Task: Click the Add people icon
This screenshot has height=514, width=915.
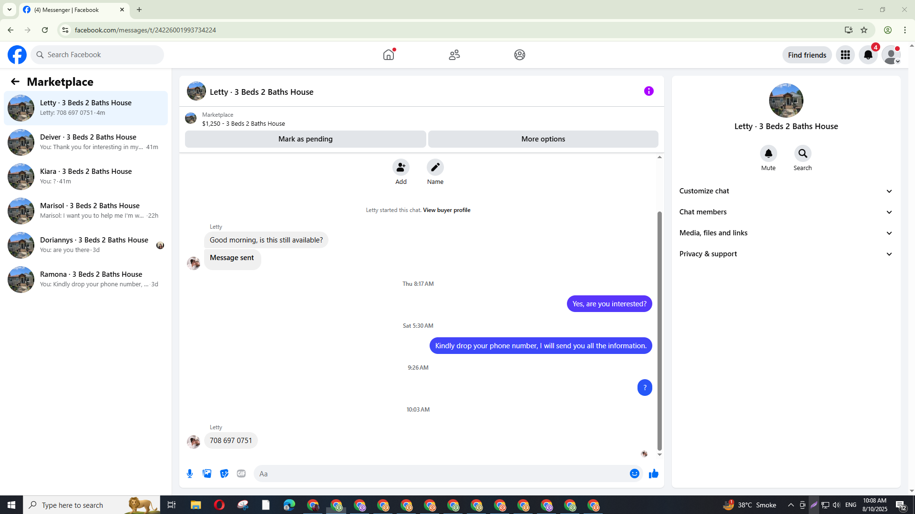Action: coord(401,167)
